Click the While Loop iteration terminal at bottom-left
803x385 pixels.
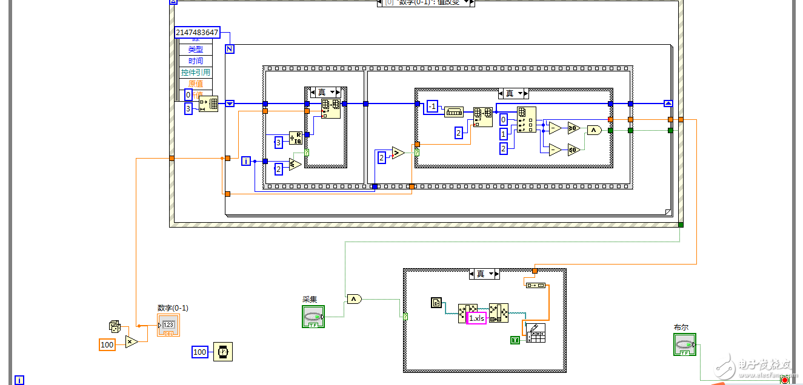coord(19,380)
